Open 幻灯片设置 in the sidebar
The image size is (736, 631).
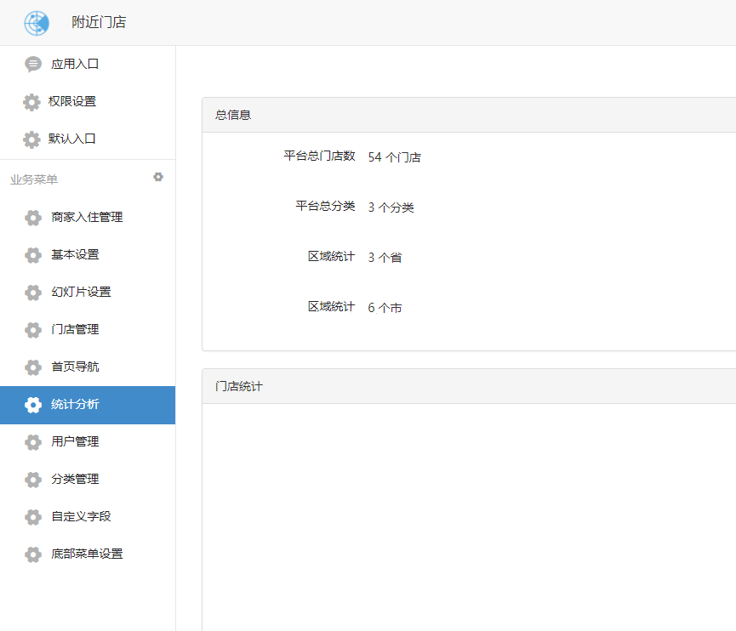(81, 293)
